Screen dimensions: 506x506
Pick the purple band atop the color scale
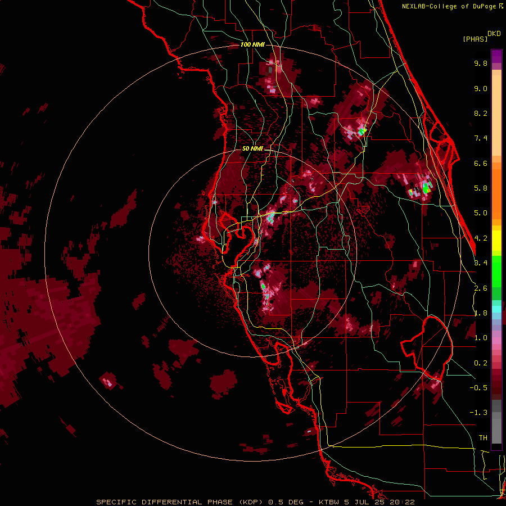point(496,56)
